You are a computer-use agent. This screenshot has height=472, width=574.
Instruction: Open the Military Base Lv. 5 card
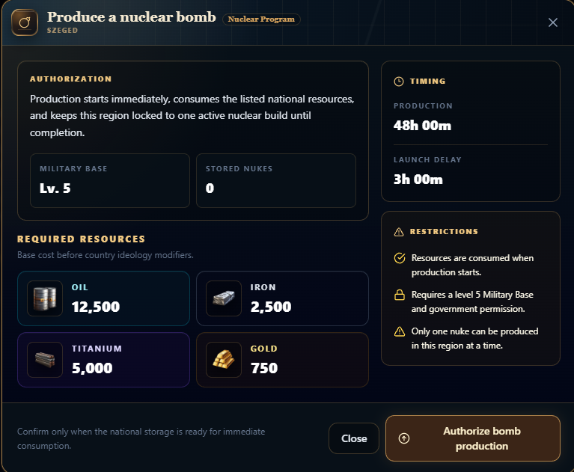[110, 181]
